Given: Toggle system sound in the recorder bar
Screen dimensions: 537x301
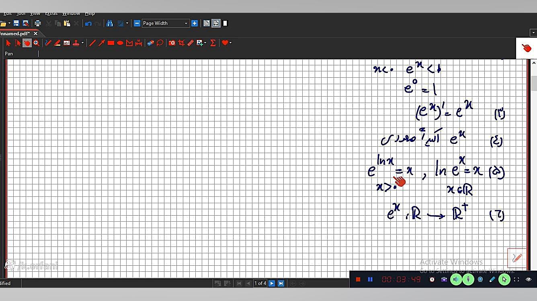Looking at the screenshot, I should (456, 279).
